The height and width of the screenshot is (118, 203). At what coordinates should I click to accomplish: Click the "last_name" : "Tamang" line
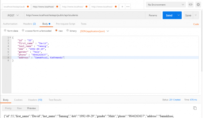[x=33, y=46]
